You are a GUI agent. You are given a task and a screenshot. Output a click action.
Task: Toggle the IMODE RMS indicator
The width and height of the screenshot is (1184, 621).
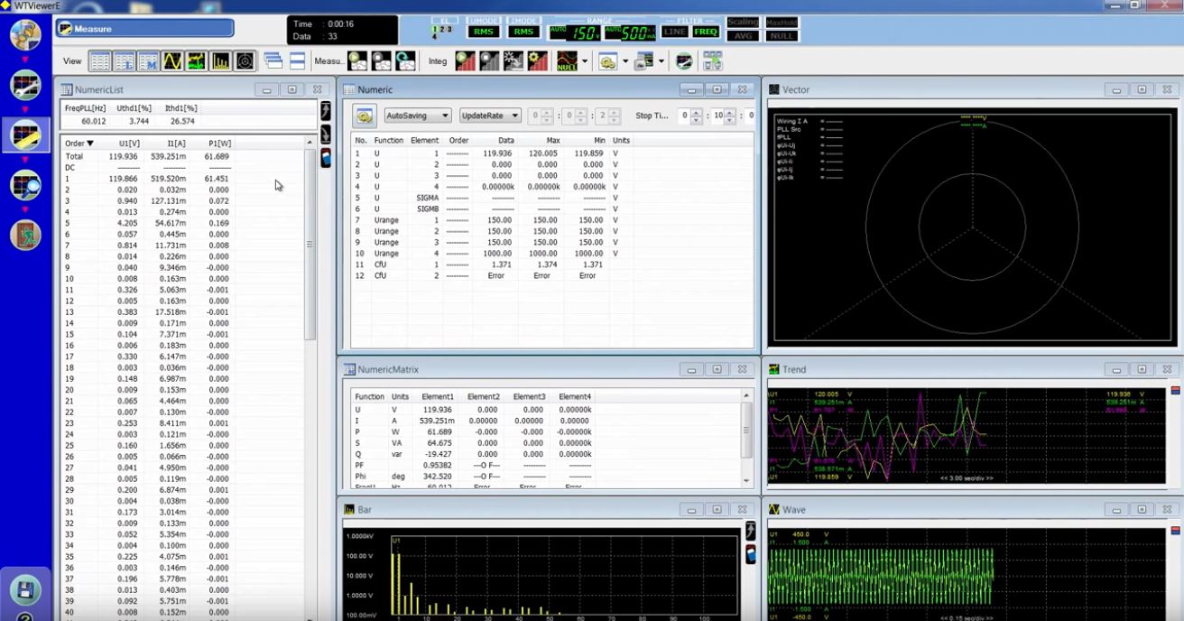523,32
